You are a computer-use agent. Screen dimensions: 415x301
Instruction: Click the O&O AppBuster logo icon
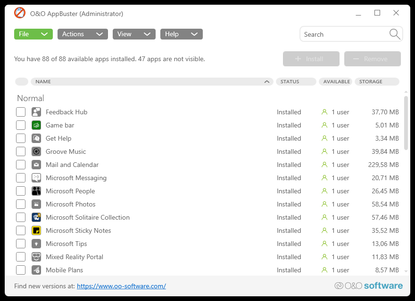[20, 13]
